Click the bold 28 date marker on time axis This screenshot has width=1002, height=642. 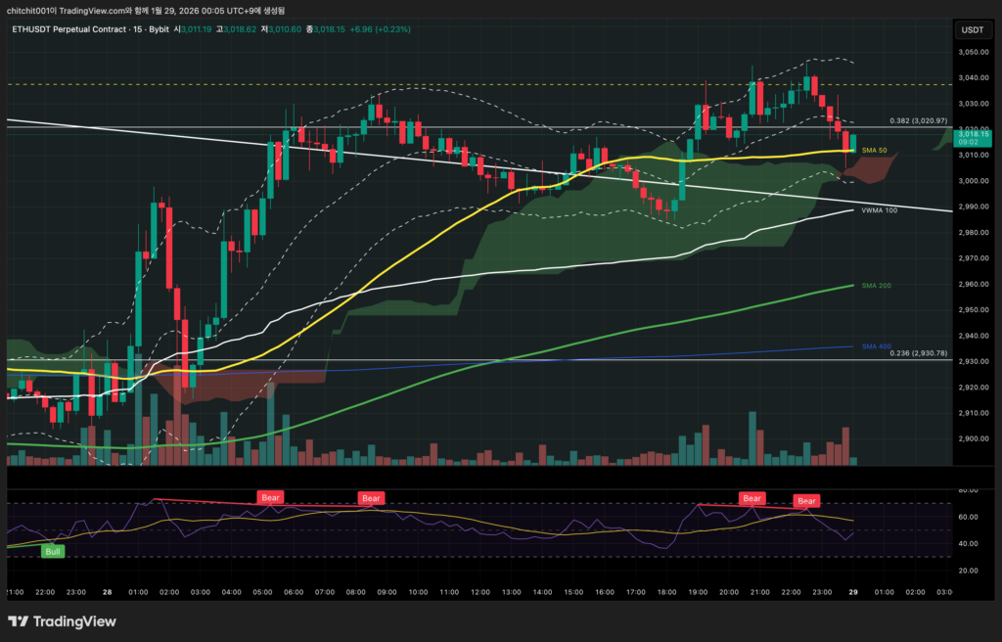click(105, 592)
